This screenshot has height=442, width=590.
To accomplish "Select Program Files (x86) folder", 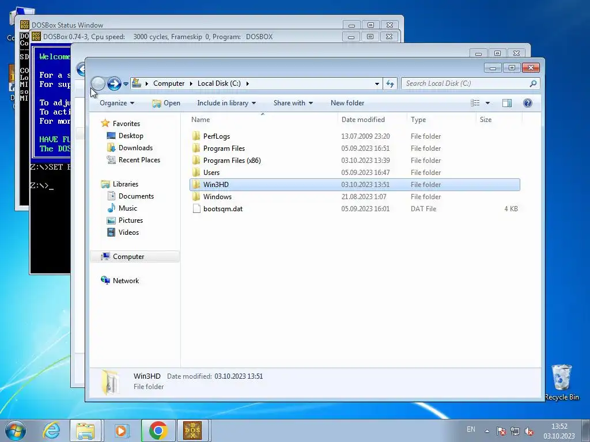I will pos(232,161).
